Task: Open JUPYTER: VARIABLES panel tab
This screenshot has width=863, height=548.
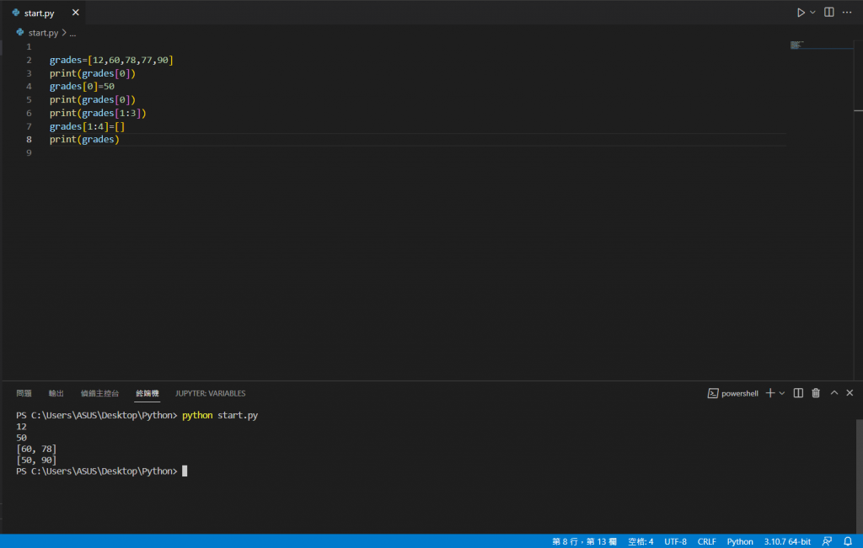Action: tap(210, 394)
